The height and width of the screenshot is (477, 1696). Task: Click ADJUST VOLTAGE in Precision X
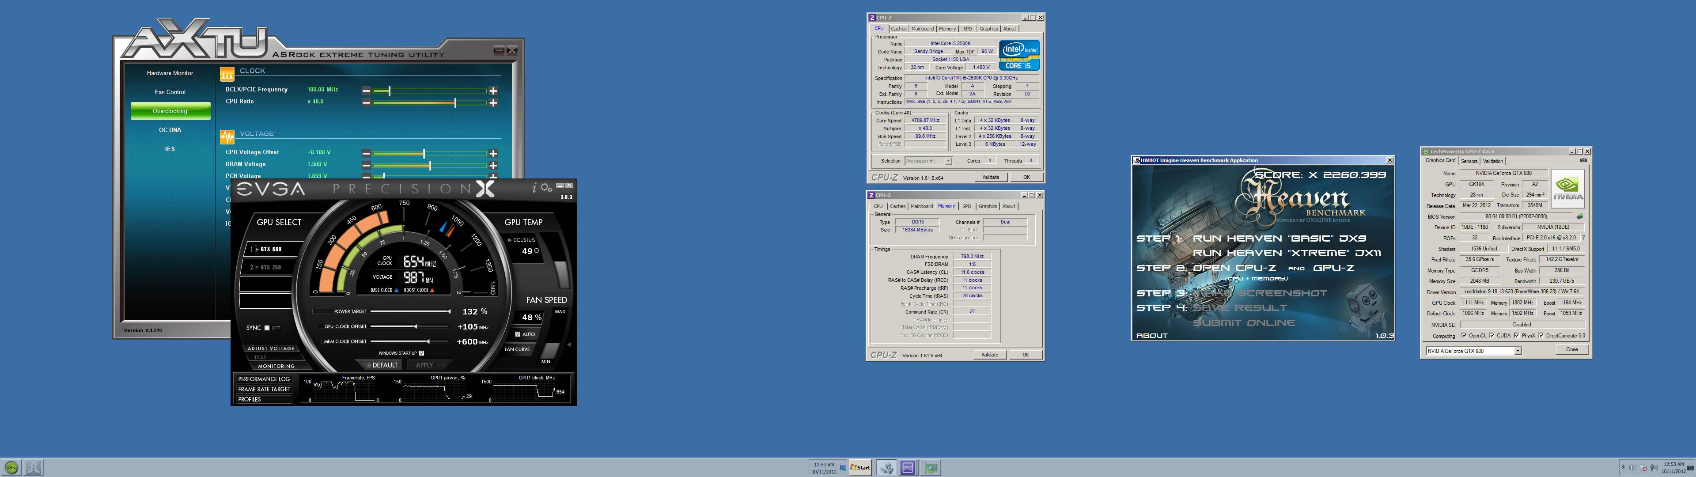pos(271,348)
